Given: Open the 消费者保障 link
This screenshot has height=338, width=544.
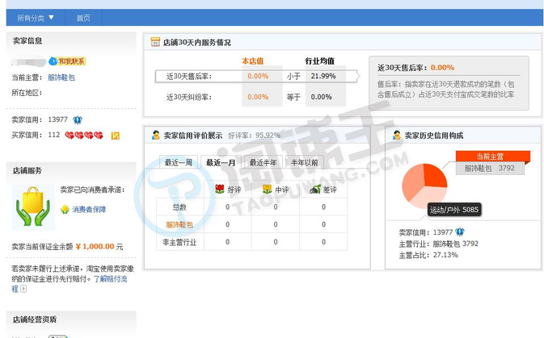Looking at the screenshot, I should 88,209.
